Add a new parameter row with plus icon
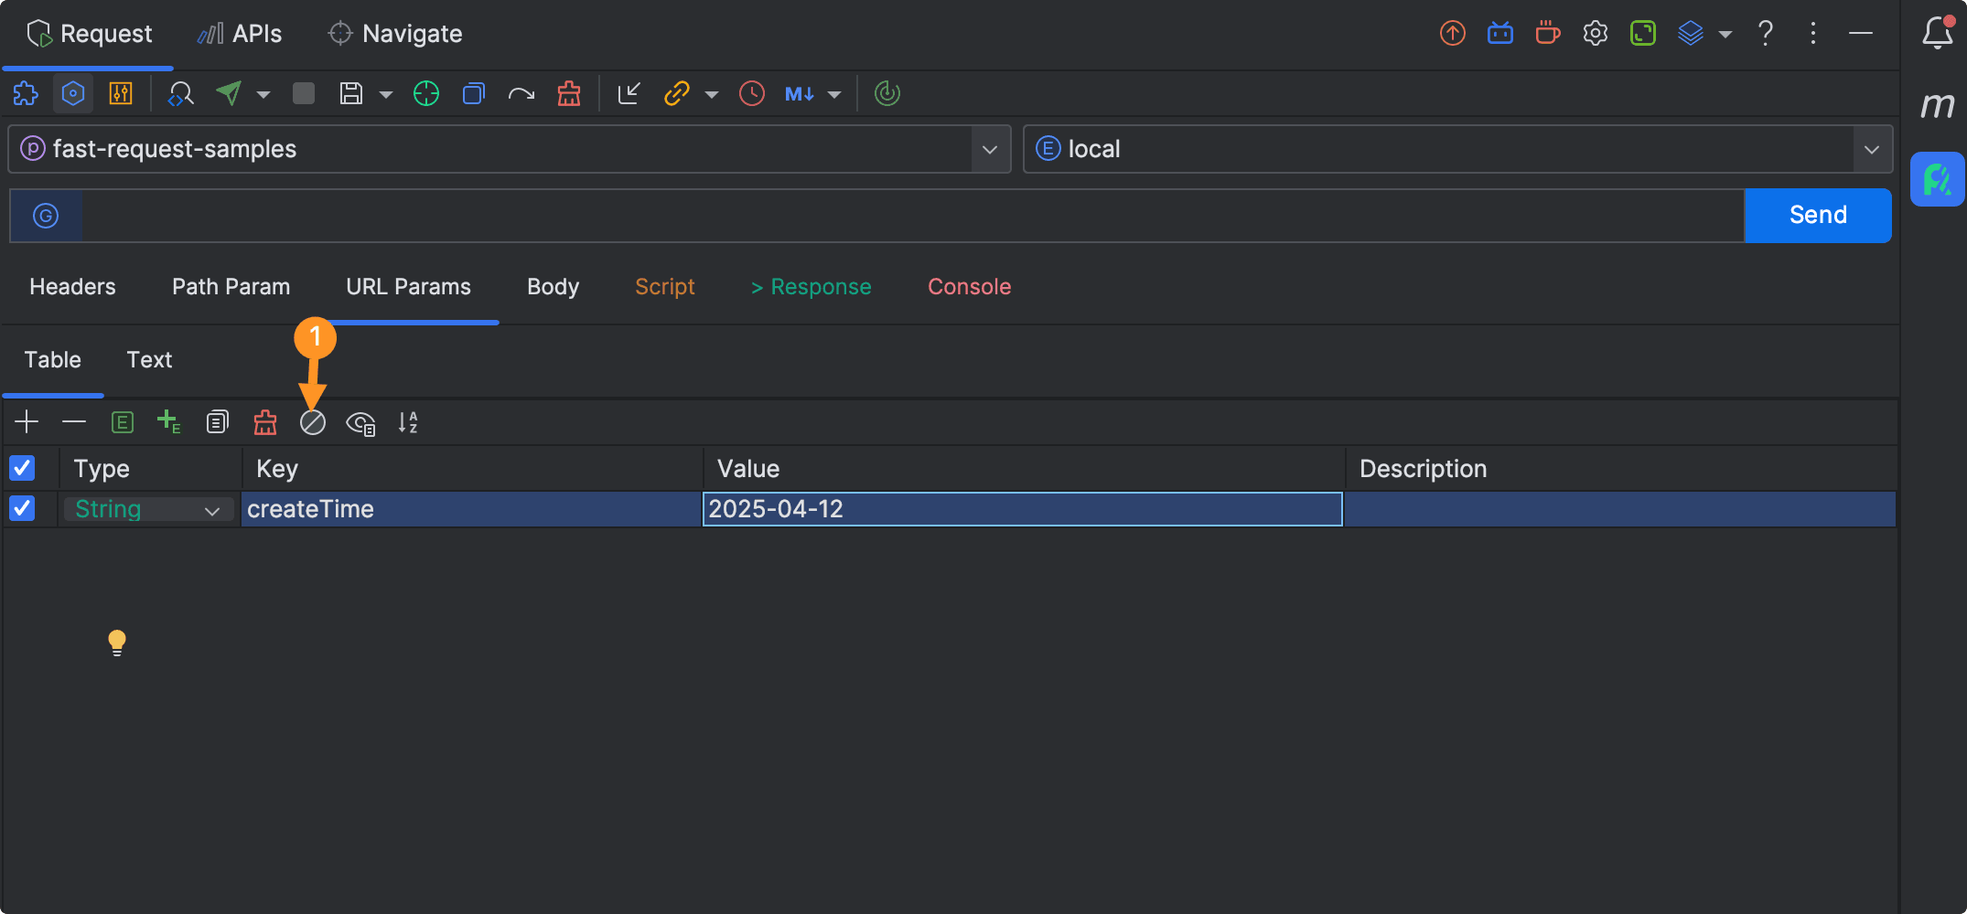The image size is (1967, 914). pyautogui.click(x=27, y=422)
